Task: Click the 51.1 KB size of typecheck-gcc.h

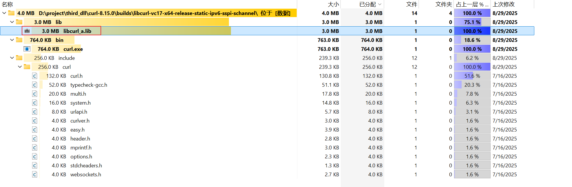Action: 330,85
